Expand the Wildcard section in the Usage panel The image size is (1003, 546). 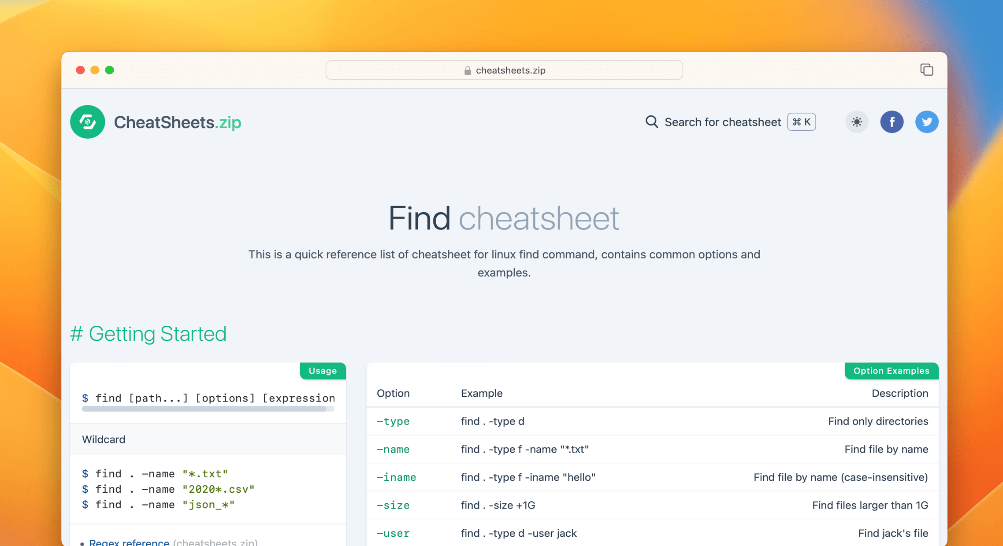click(x=104, y=439)
